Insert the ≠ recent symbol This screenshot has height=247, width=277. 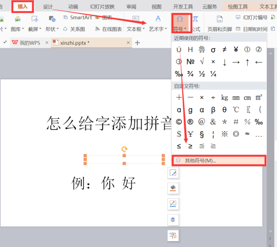[225, 50]
